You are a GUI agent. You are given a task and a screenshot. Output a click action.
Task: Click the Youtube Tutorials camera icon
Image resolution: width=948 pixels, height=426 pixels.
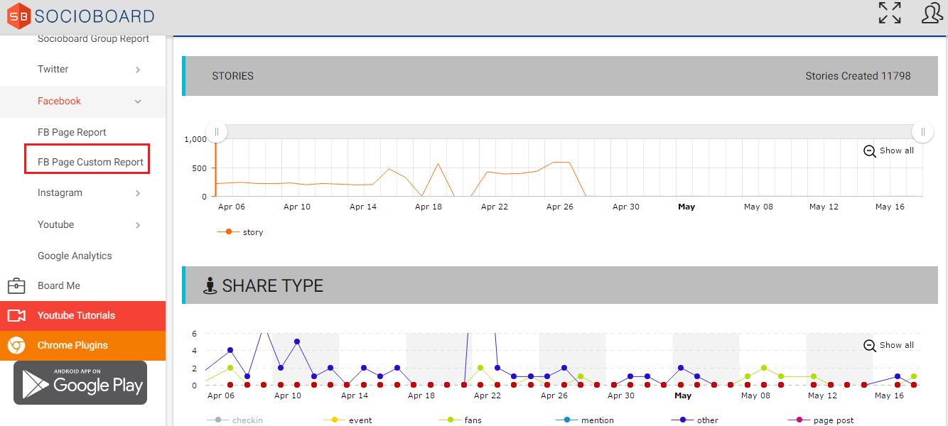click(16, 315)
